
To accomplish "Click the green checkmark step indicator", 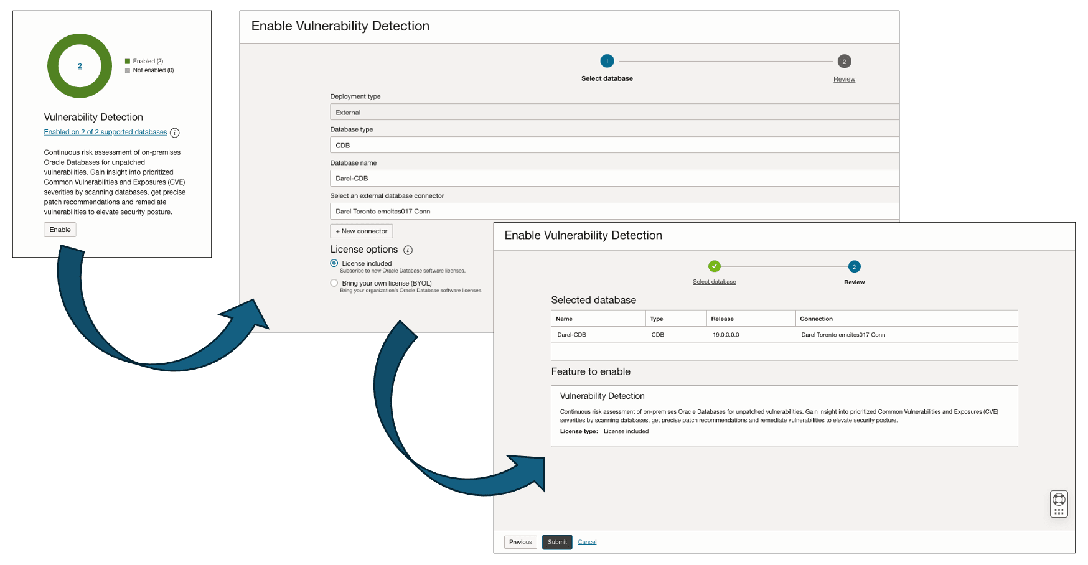I will click(x=714, y=266).
